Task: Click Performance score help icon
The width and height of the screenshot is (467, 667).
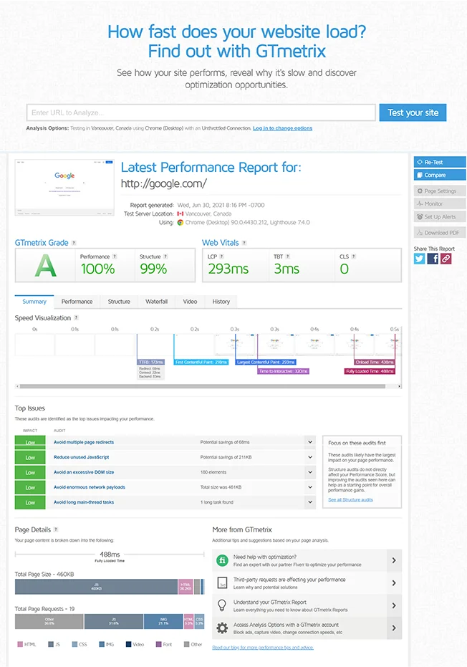Action: 115,256
